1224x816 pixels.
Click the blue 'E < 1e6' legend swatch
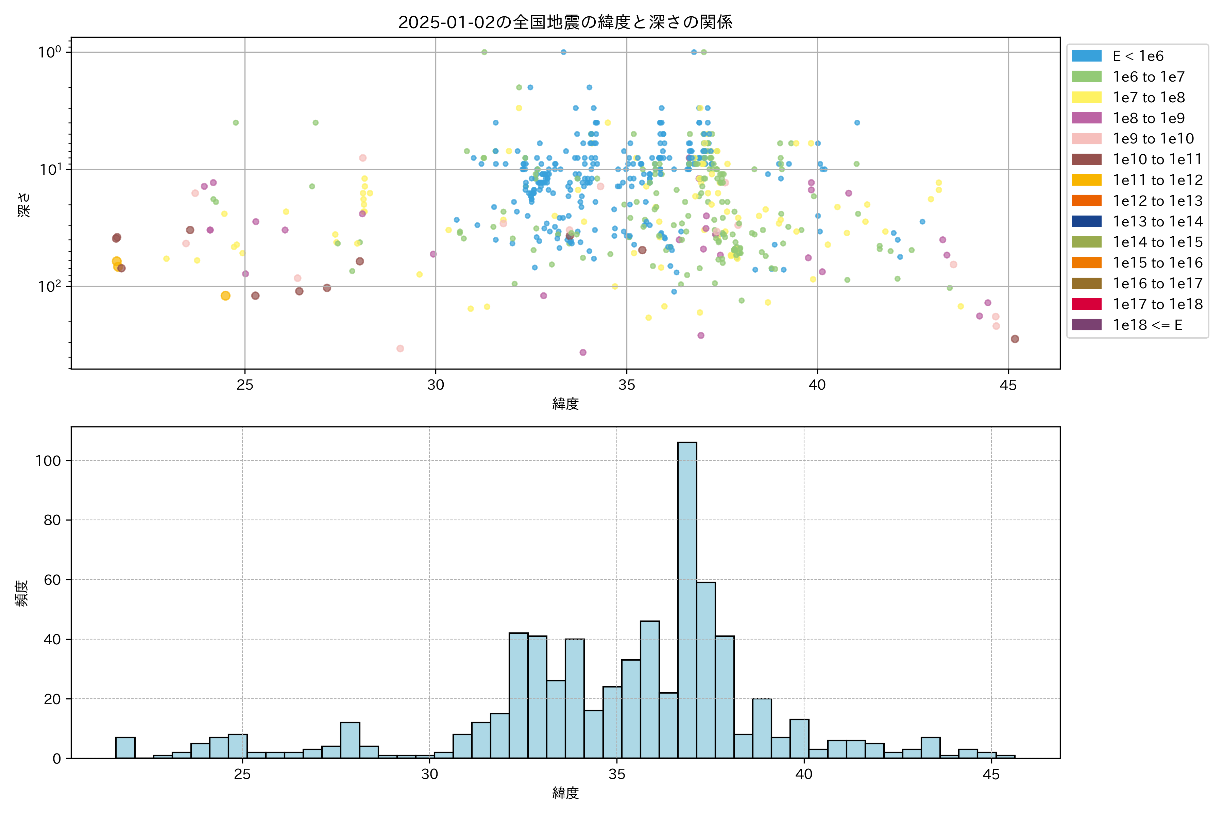[1087, 56]
